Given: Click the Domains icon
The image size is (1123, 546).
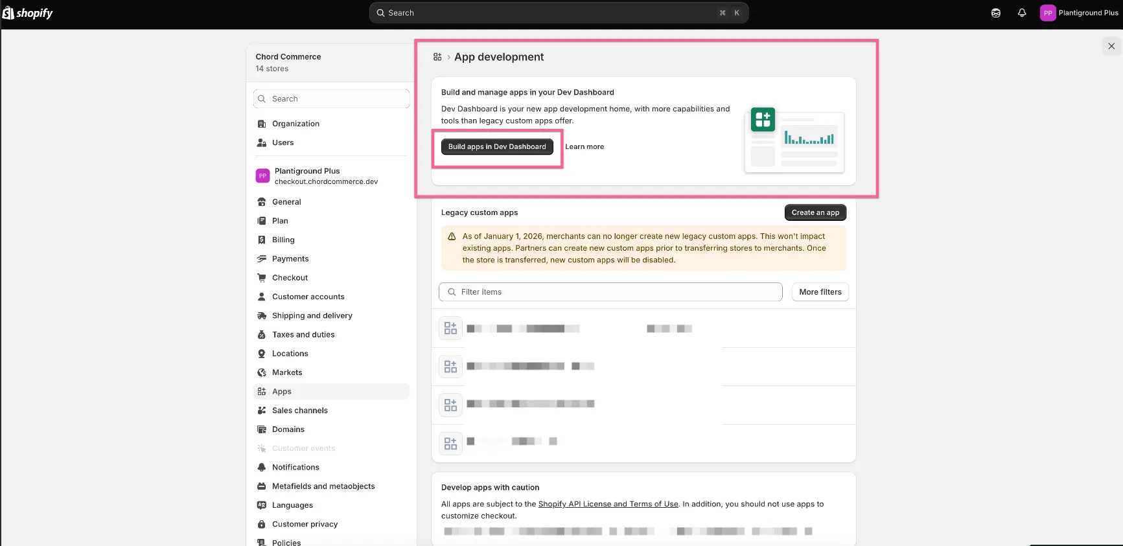Looking at the screenshot, I should click(x=262, y=429).
